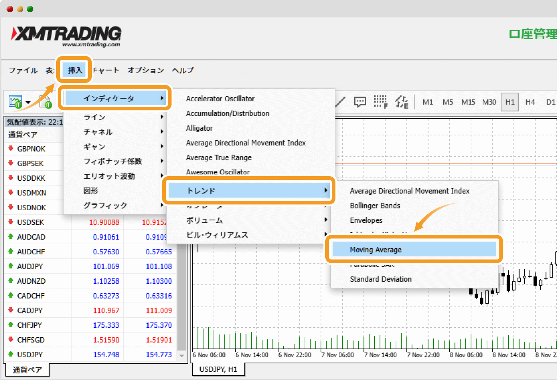Select Moving Average from trend list
Screen dimensions: 557x380
click(x=414, y=249)
